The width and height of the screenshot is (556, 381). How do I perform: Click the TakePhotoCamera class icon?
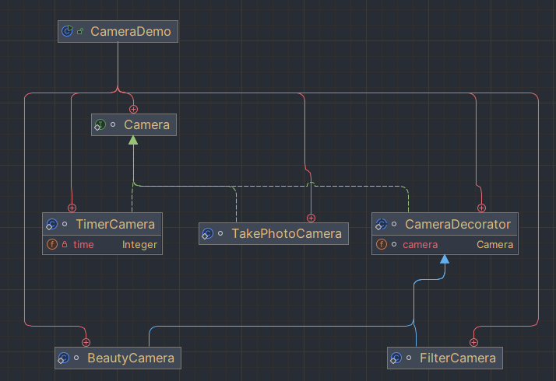tap(207, 234)
